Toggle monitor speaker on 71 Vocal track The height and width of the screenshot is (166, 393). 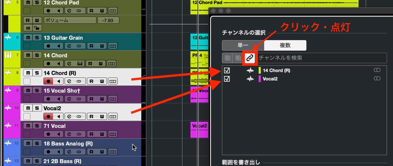point(59,134)
